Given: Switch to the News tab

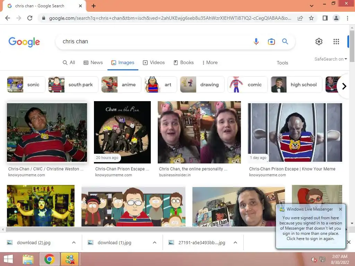Looking at the screenshot, I should click(93, 63).
